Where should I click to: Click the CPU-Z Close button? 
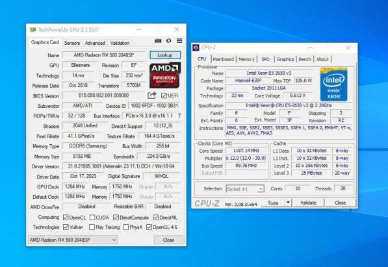point(341,203)
